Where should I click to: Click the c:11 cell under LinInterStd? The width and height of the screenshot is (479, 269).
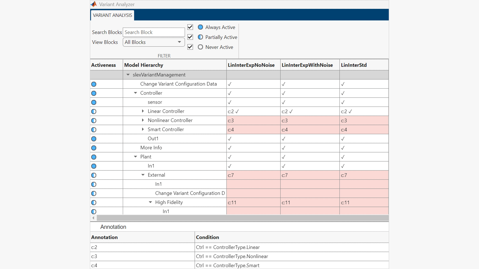364,202
